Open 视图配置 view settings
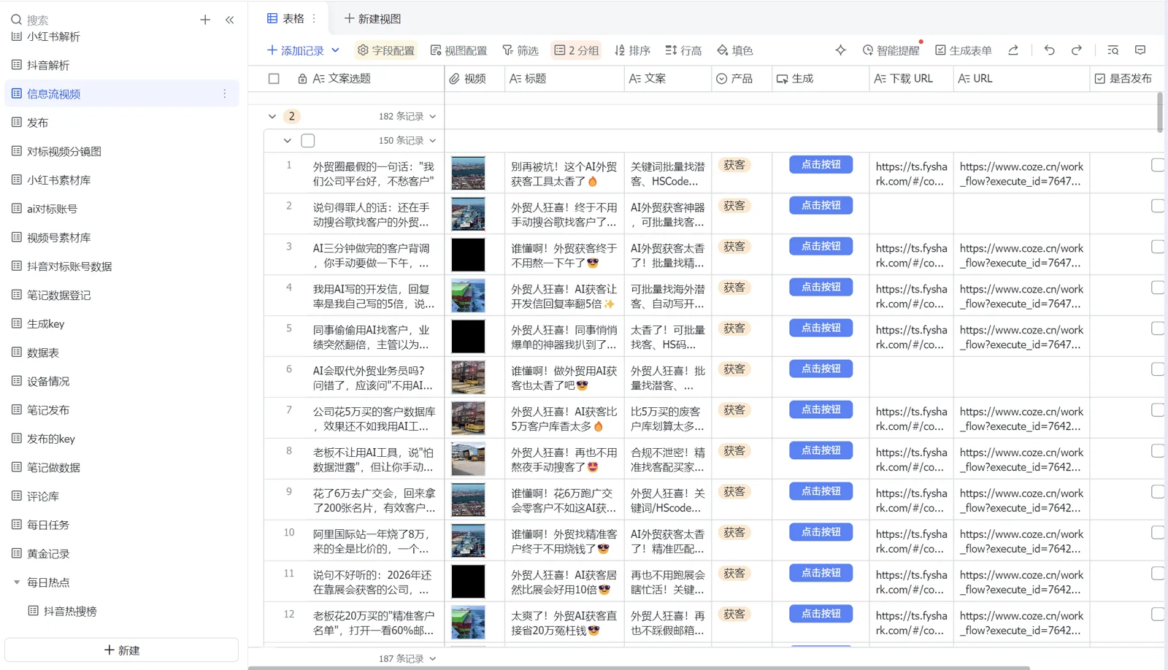This screenshot has width=1168, height=670. click(x=458, y=50)
